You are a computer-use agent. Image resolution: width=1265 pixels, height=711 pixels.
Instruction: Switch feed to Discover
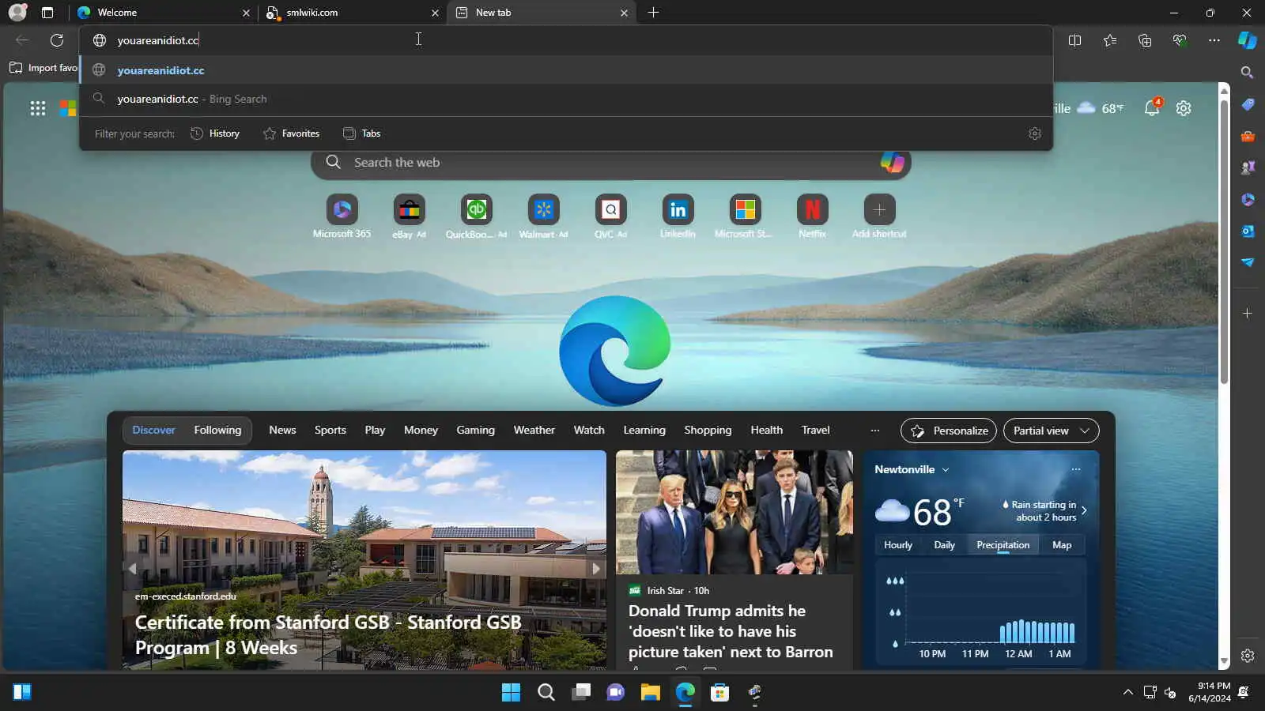click(153, 431)
